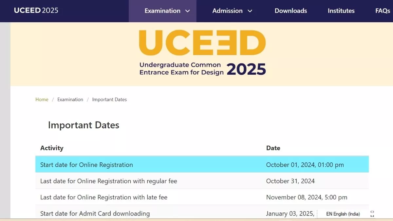The image size is (393, 221).
Task: Click the Last date with late fee row
Action: [202, 197]
